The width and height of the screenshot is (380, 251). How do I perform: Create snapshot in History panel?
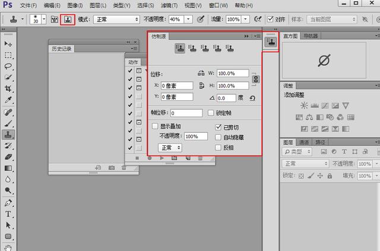pyautogui.click(x=112, y=168)
